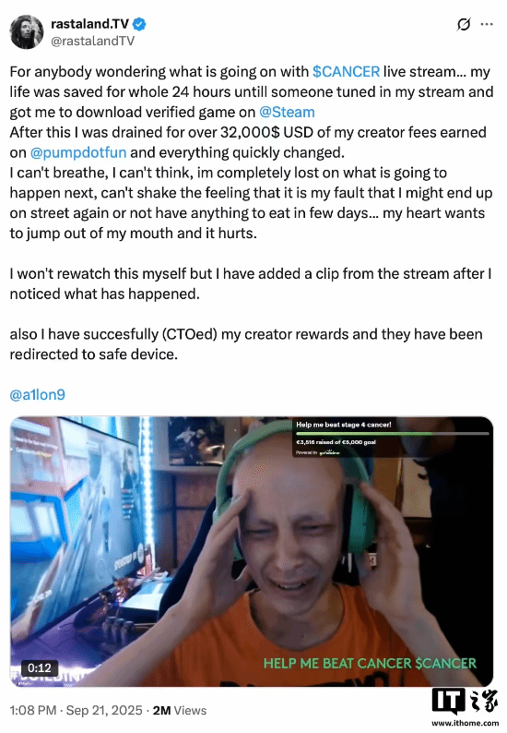Open the @Steam mention link
Image resolution: width=507 pixels, height=733 pixels.
coord(287,113)
